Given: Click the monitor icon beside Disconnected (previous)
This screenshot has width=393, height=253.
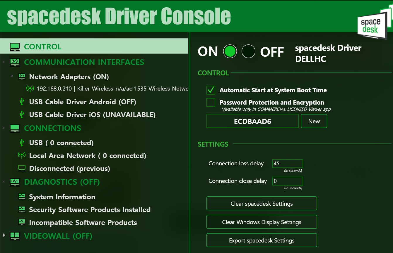Looking at the screenshot, I should [22, 168].
